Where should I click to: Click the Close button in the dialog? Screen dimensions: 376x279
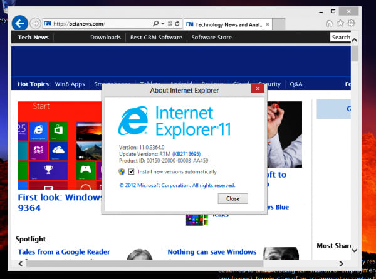point(232,198)
